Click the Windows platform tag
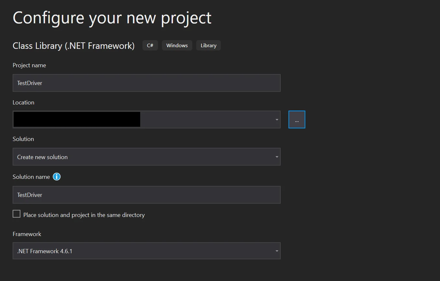The image size is (440, 281). click(177, 46)
